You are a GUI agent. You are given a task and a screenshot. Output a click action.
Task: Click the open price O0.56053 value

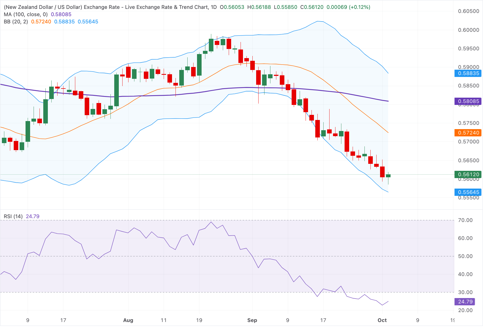232,7
